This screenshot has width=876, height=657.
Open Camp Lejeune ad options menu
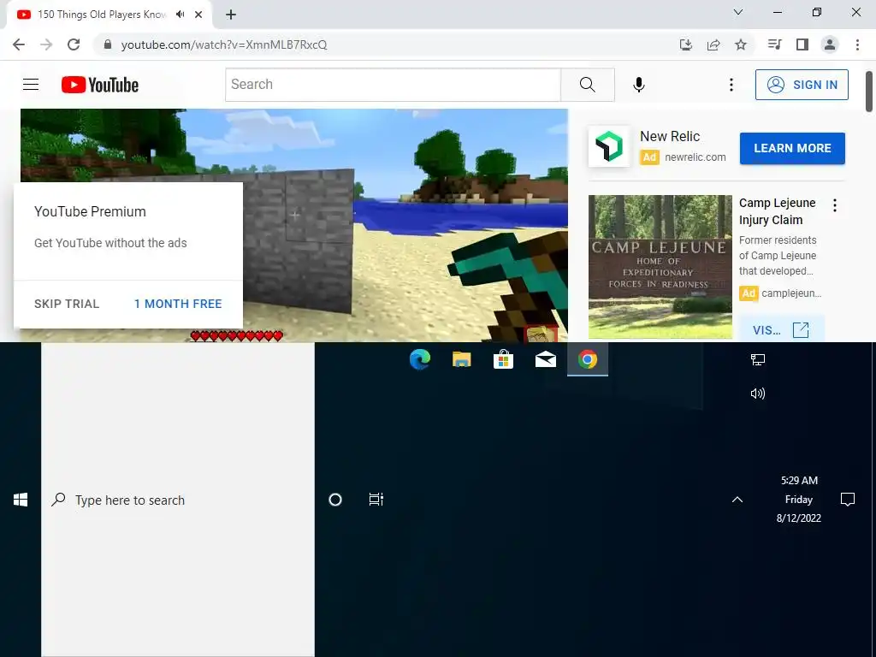835,205
